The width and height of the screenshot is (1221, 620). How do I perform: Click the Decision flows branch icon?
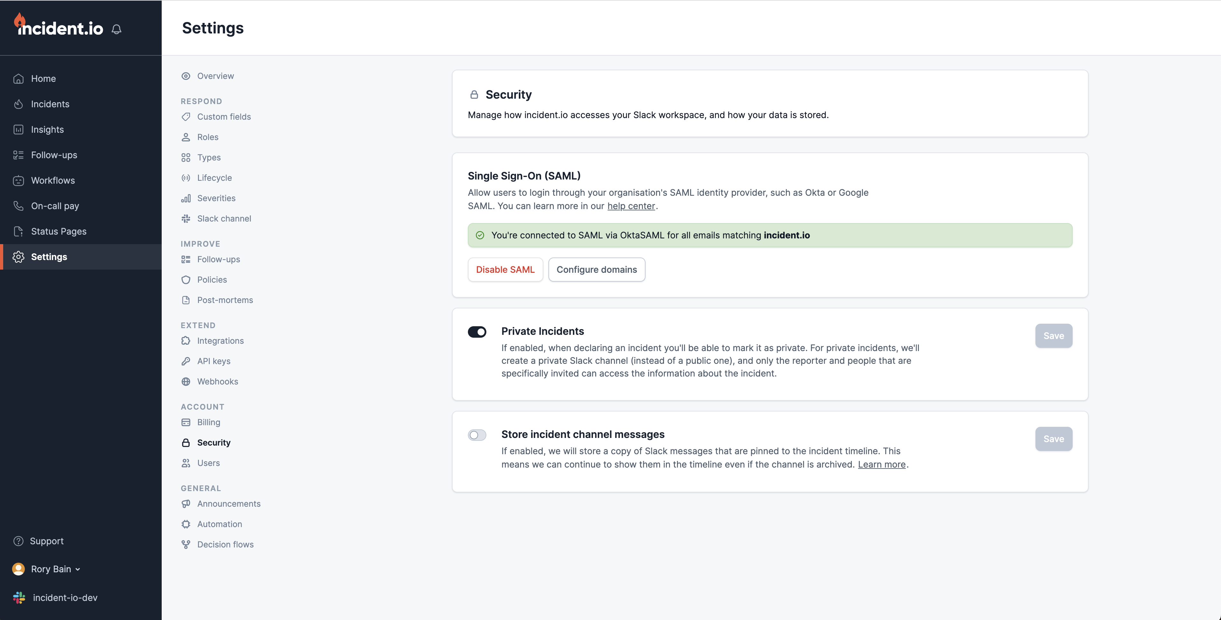[x=186, y=545]
